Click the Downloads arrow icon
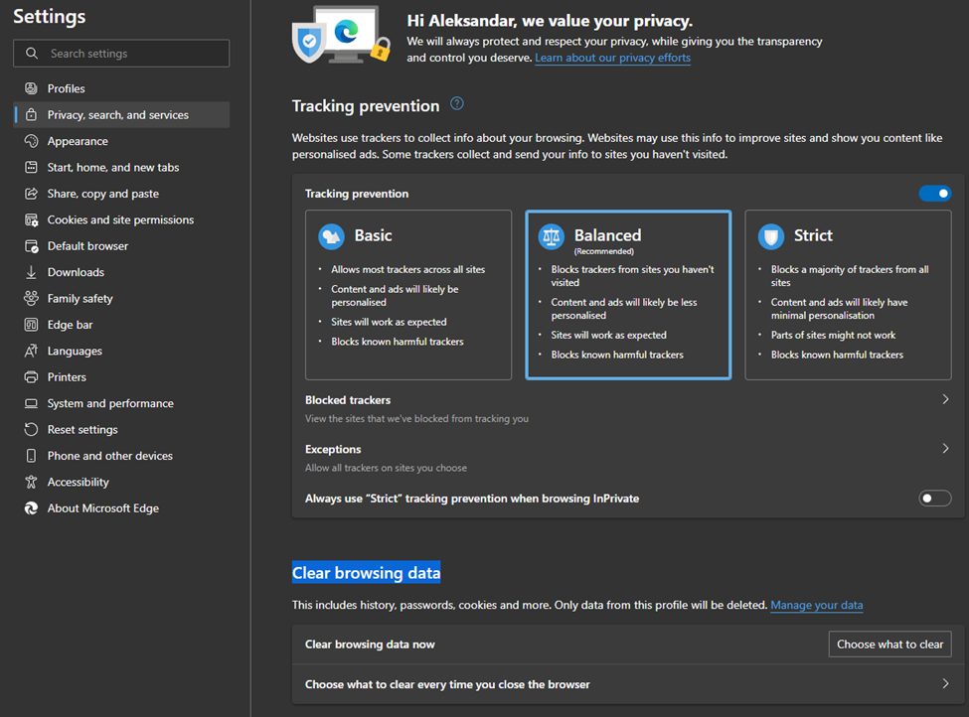This screenshot has height=717, width=969. click(31, 272)
